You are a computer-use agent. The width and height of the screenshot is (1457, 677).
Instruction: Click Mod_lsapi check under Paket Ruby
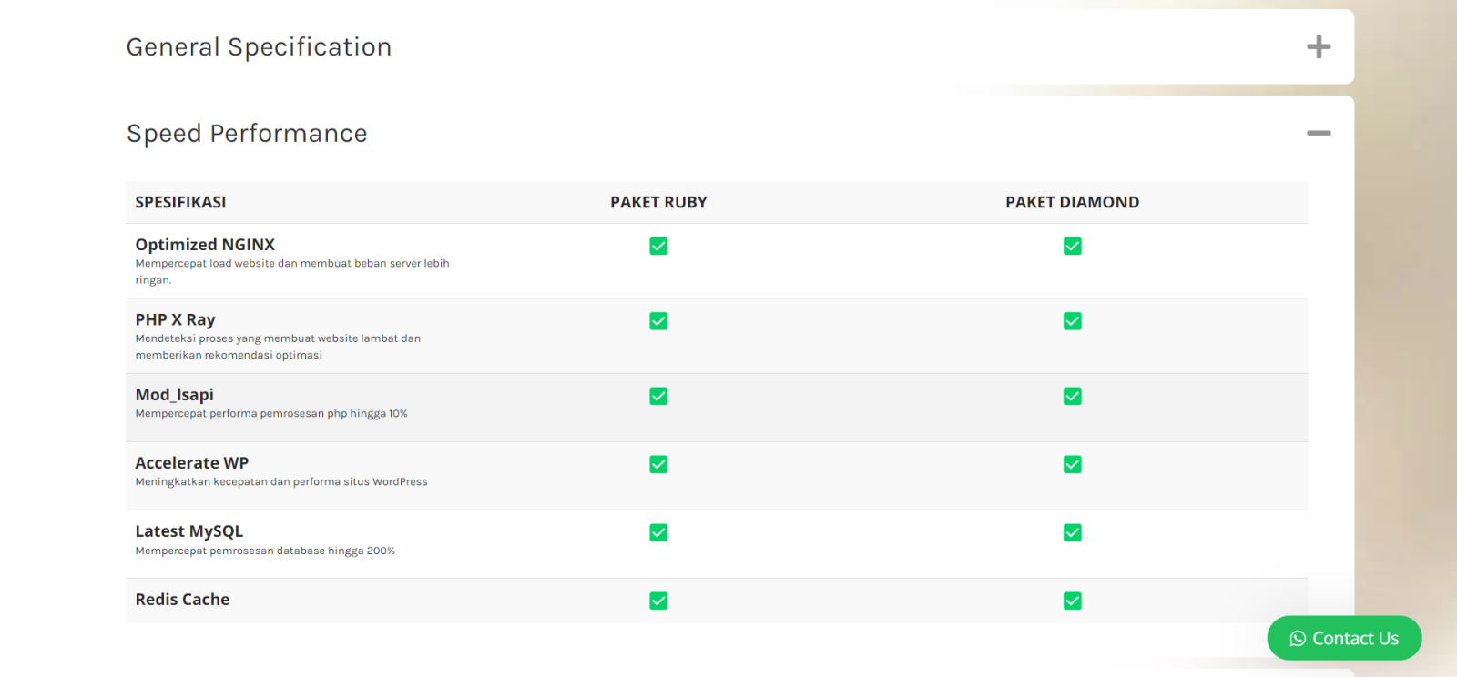point(658,396)
